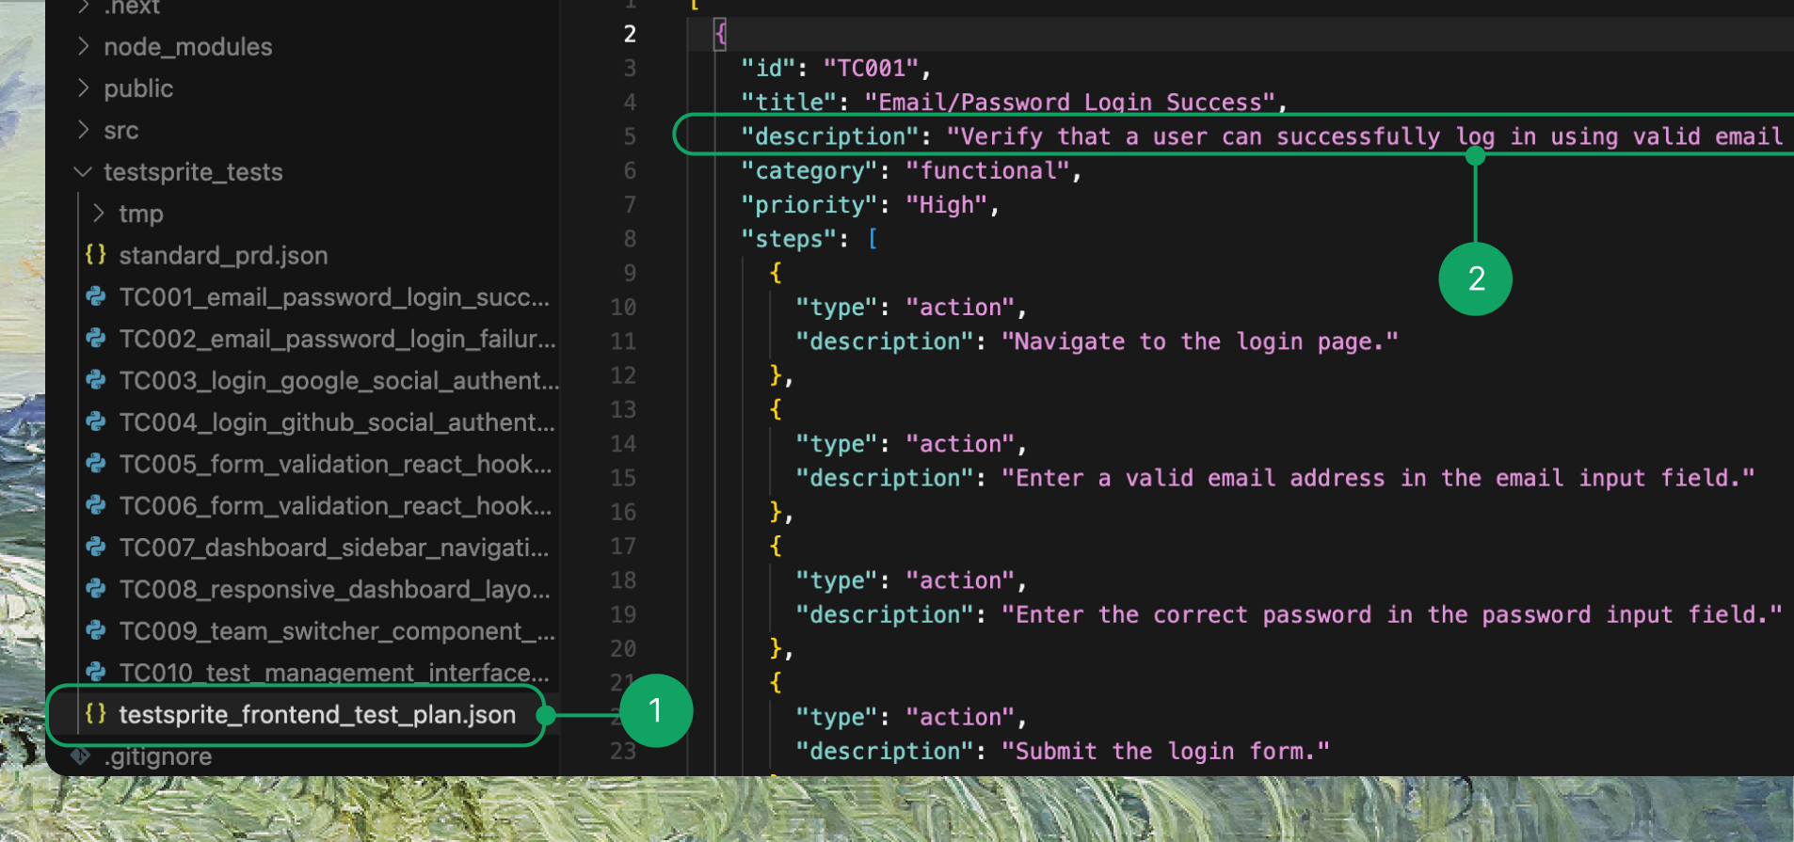The height and width of the screenshot is (842, 1794).
Task: Click the "action" value on line 22
Action: coord(960,717)
